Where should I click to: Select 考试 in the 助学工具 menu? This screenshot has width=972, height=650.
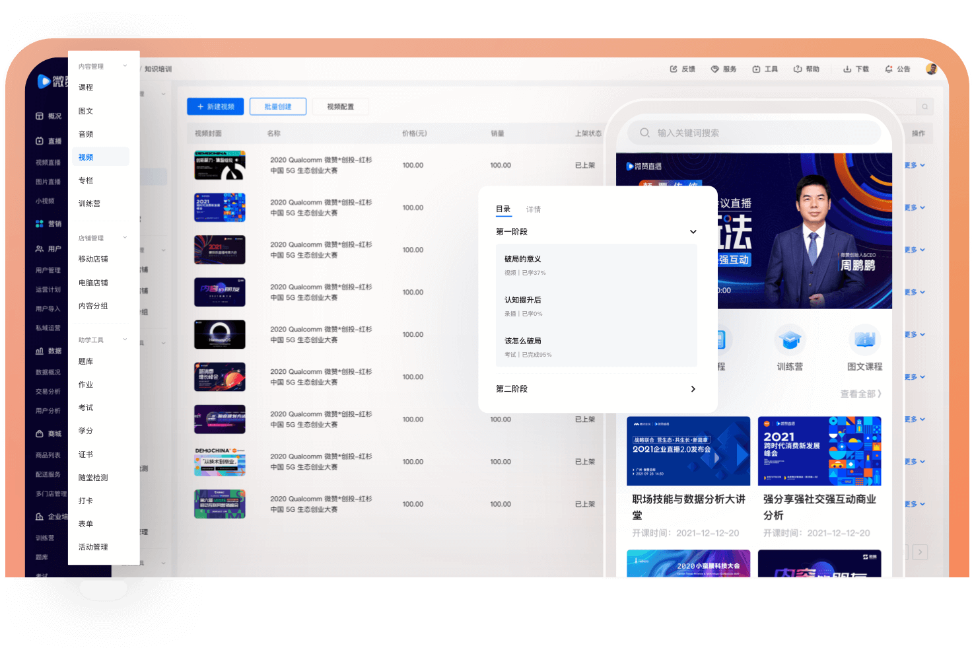click(86, 408)
